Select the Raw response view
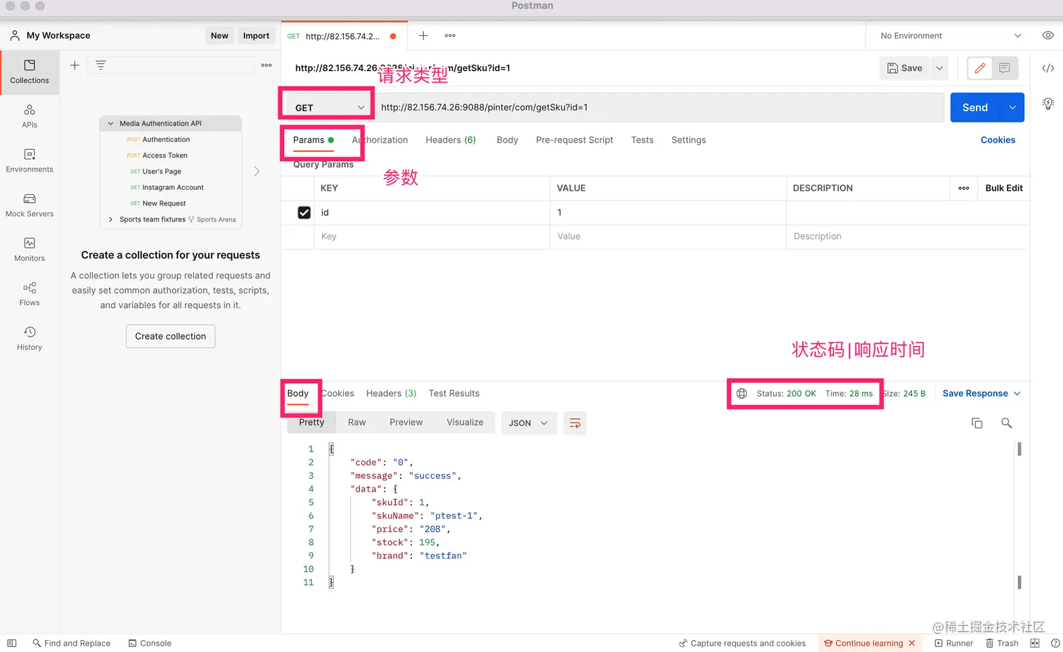The height and width of the screenshot is (652, 1063). 356,423
